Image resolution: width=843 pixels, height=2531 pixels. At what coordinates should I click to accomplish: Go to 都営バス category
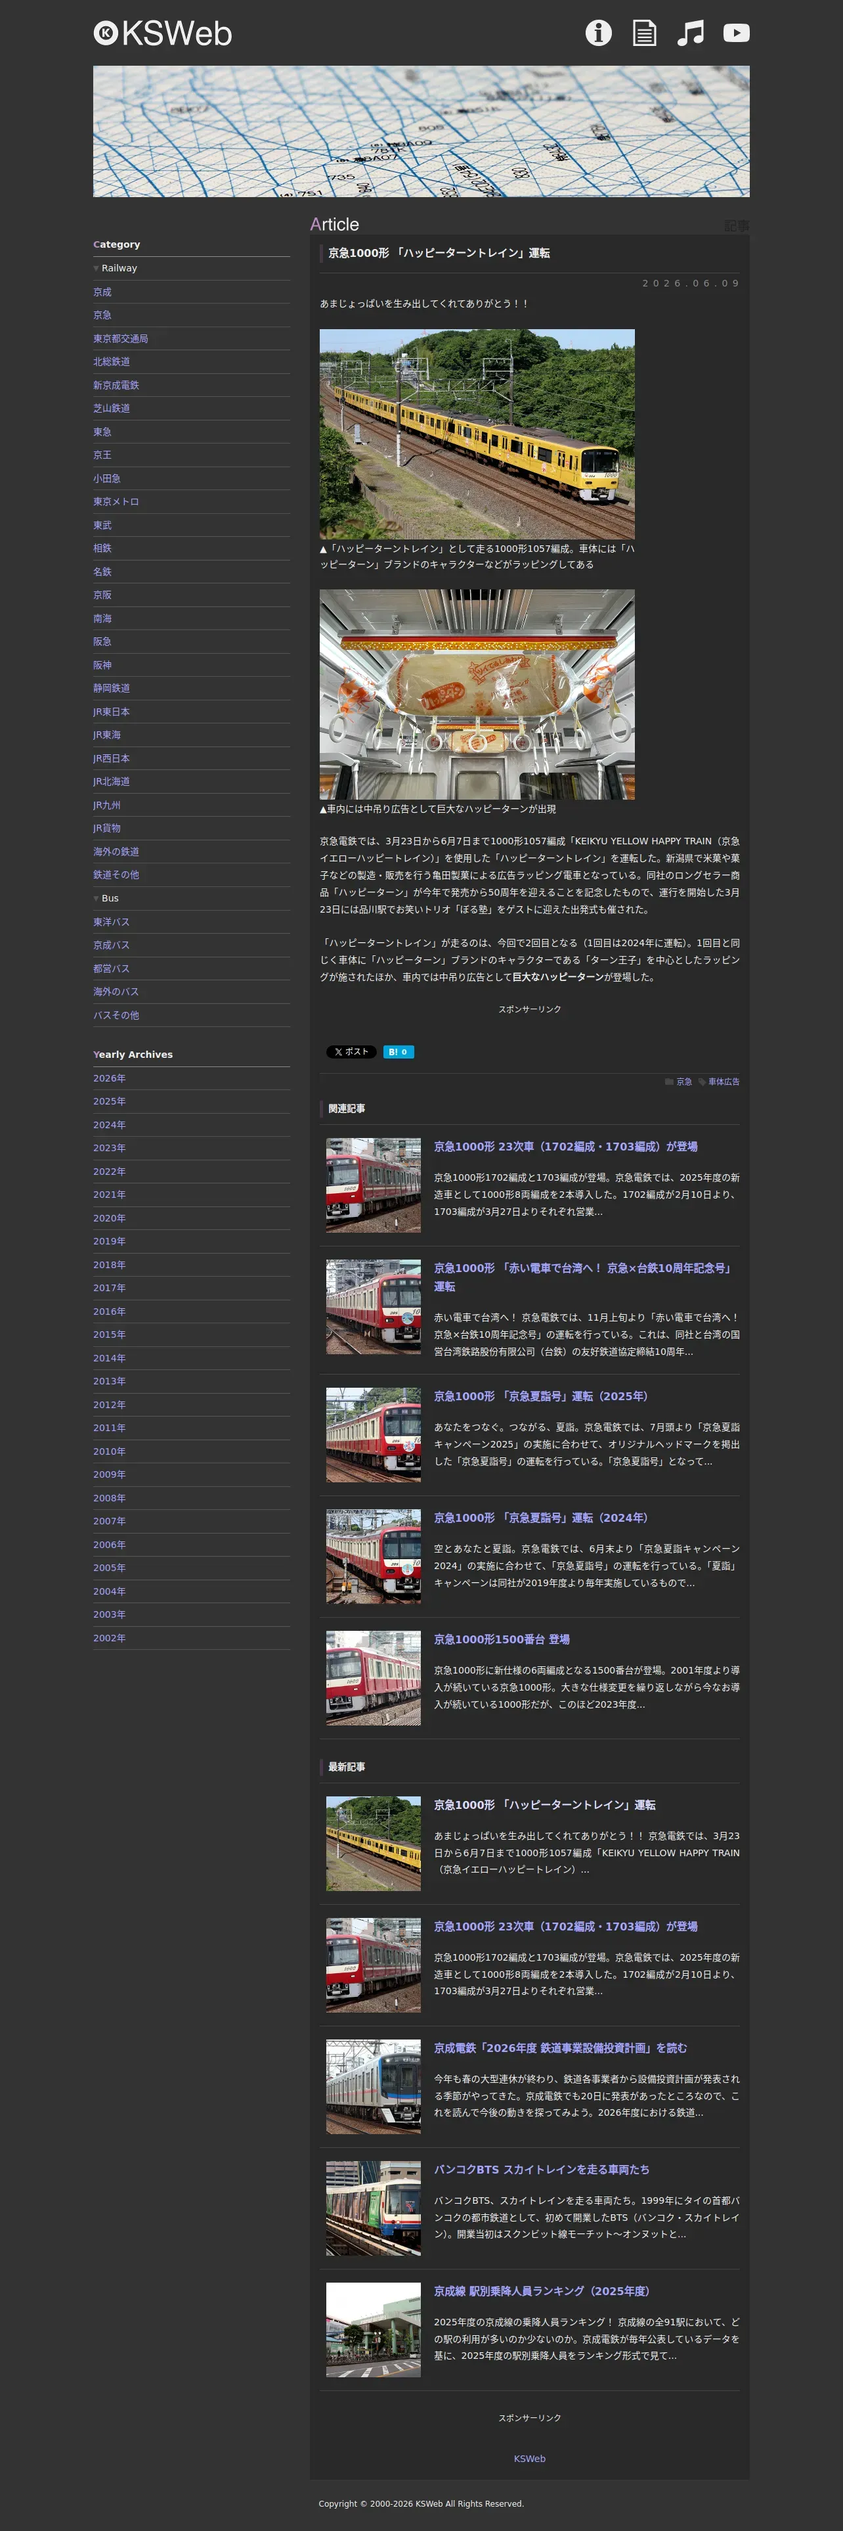click(x=112, y=969)
